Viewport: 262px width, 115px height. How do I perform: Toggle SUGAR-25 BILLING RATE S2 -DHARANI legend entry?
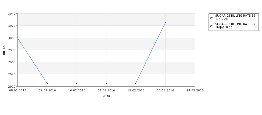point(233,17)
